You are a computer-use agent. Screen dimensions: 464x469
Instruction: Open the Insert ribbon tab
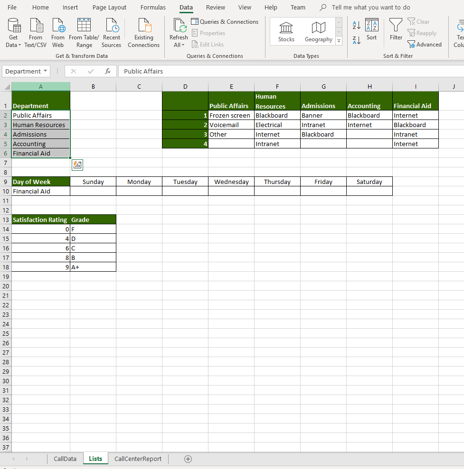(70, 7)
